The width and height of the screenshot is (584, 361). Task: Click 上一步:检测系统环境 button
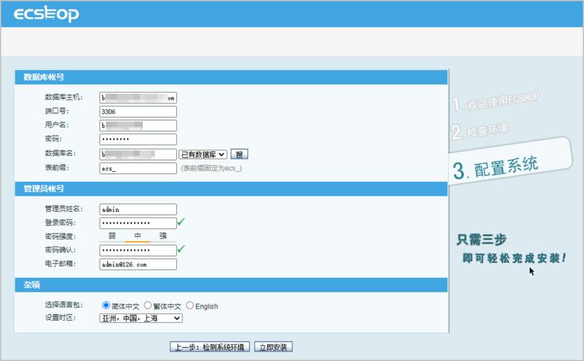(209, 347)
